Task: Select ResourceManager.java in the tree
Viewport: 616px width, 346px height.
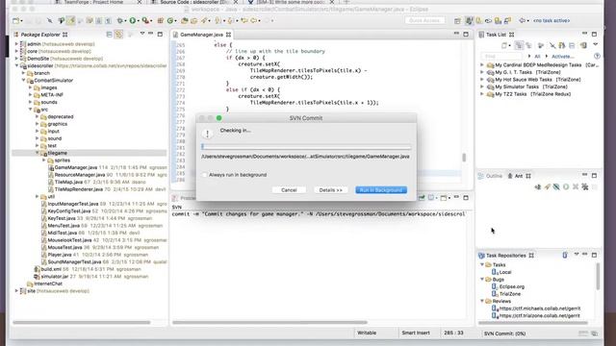Action: pos(80,175)
